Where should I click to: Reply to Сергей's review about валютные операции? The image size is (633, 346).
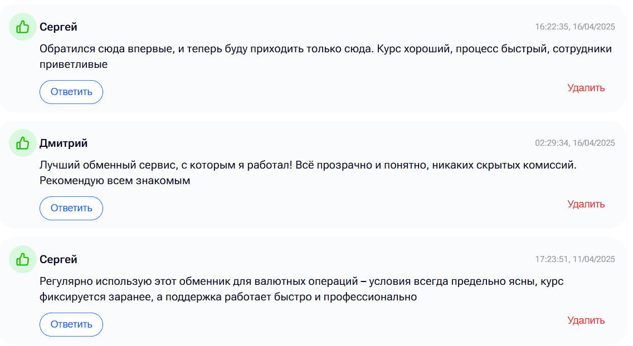[71, 324]
